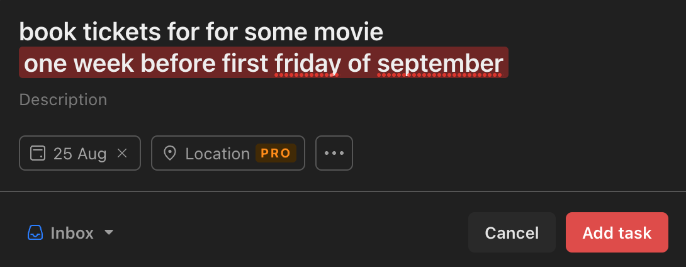Click the underlined word "september"
This screenshot has width=686, height=267.
click(x=440, y=64)
